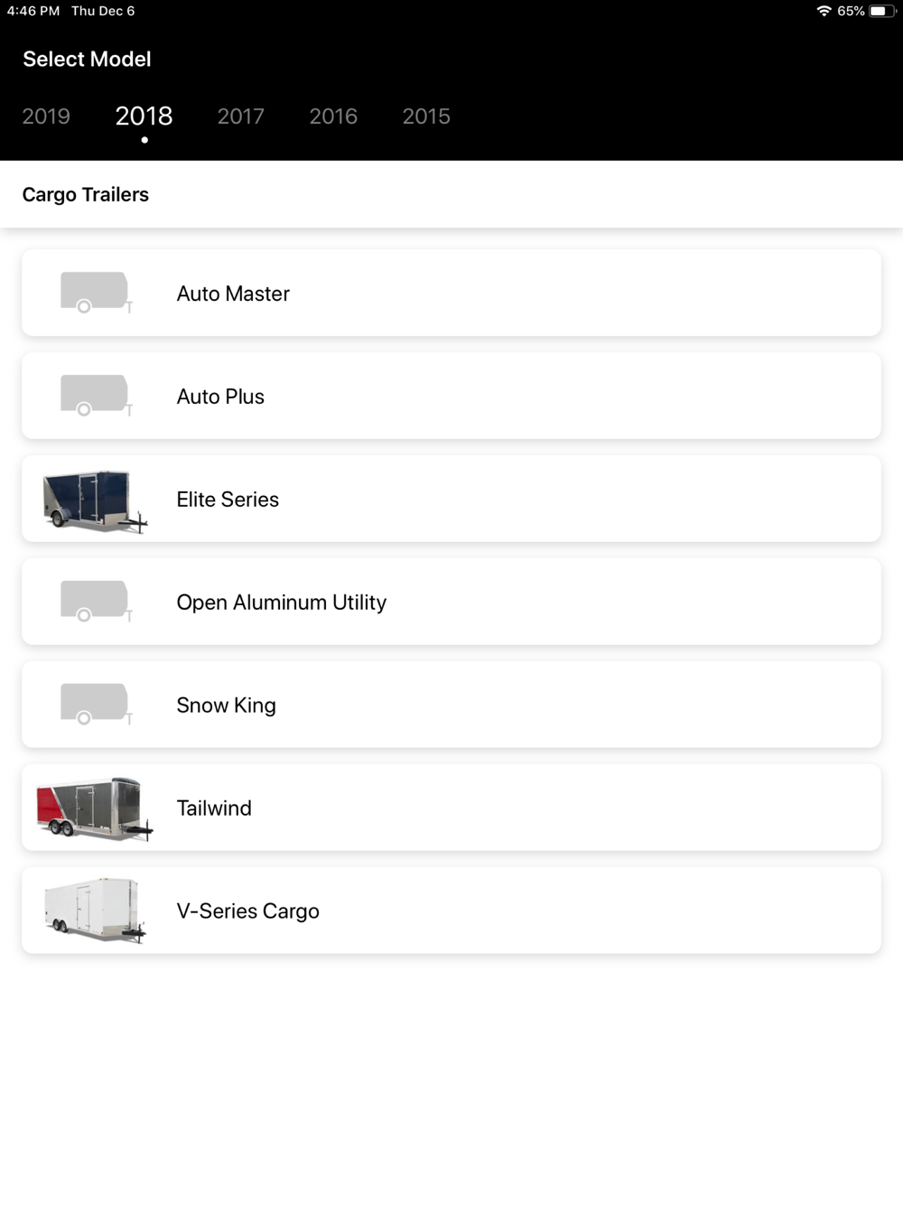
Task: Open the Elite Series trailer thumbnail
Action: click(x=94, y=500)
